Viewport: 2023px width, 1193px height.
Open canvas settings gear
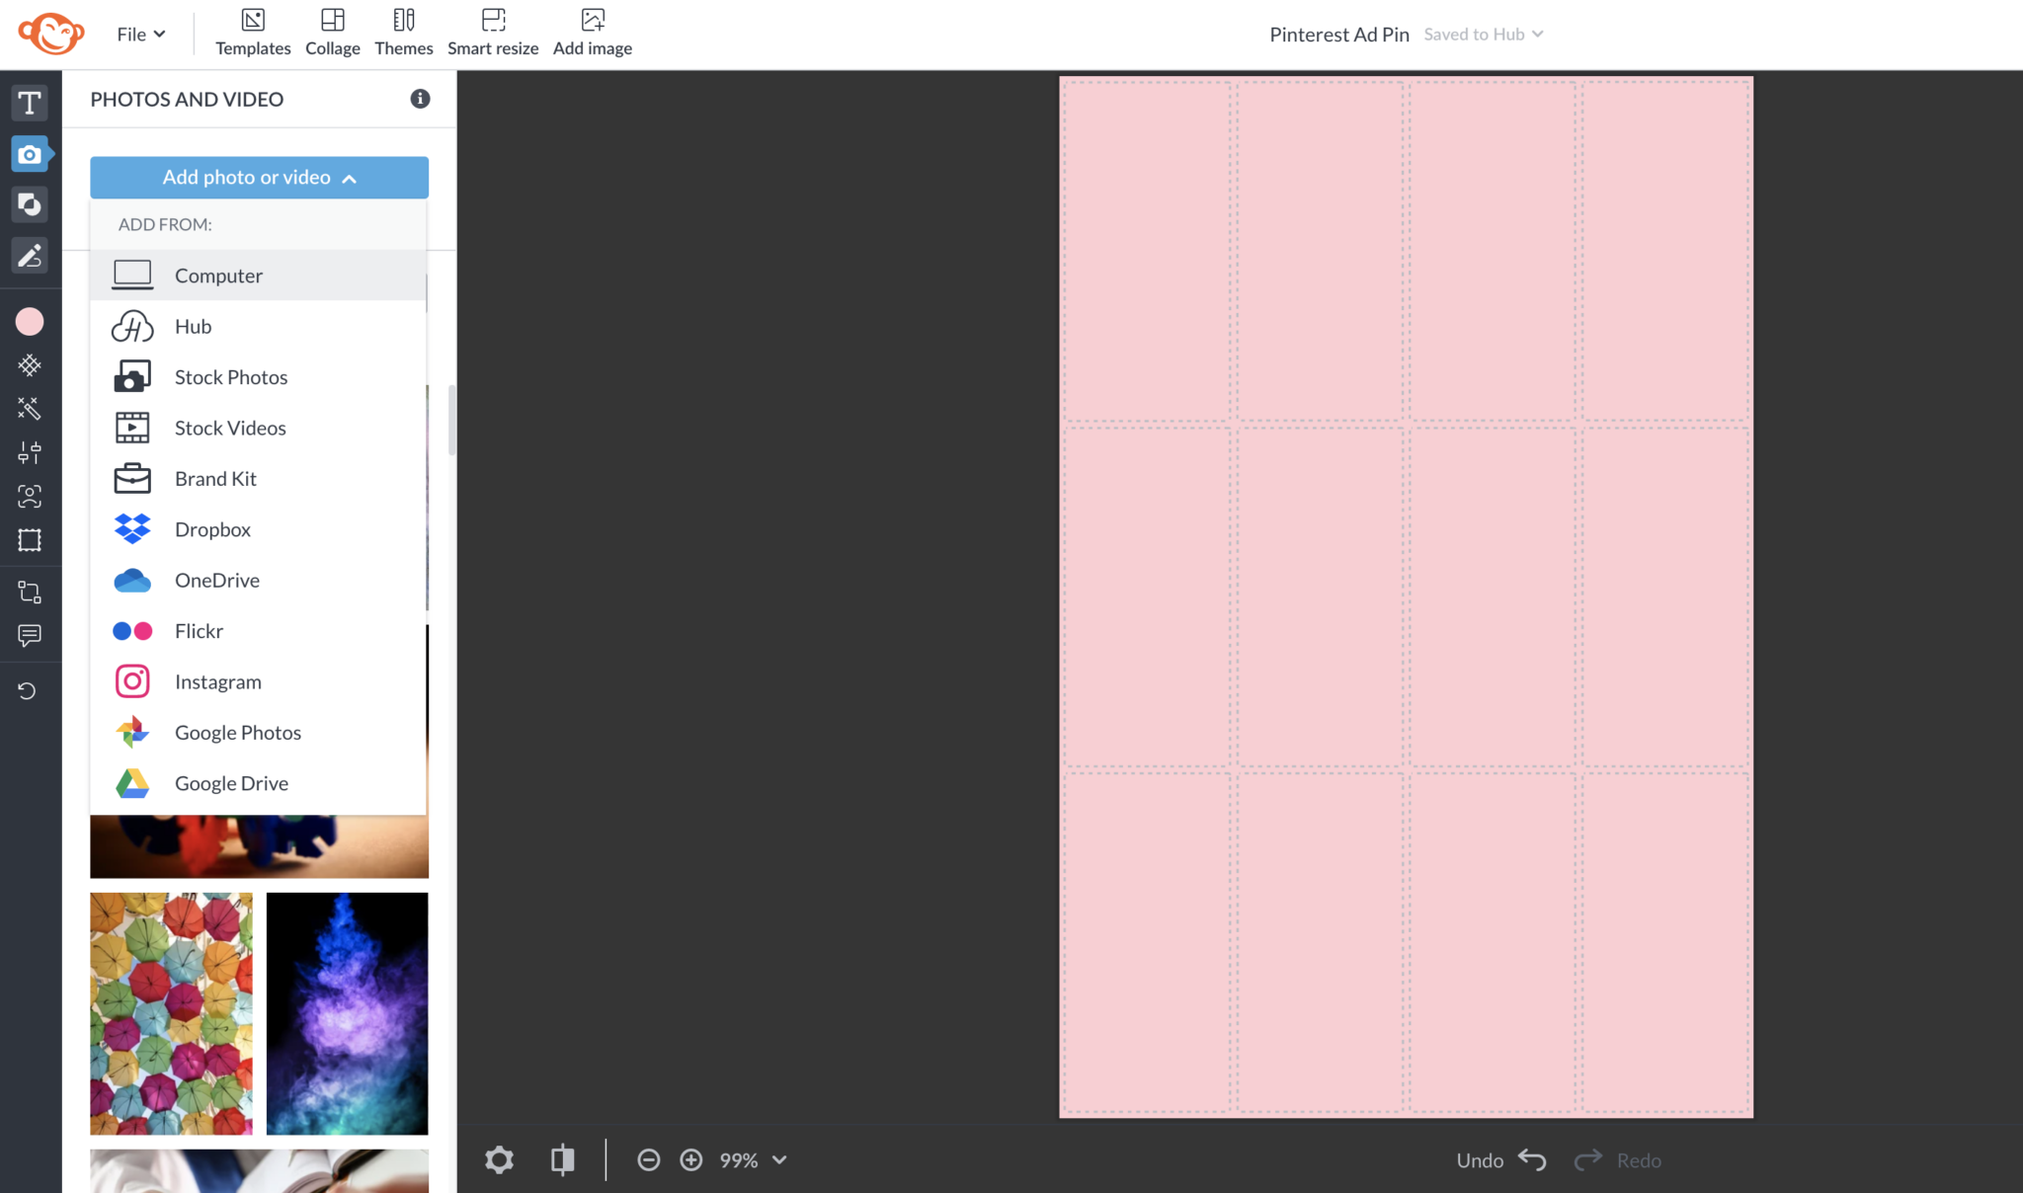click(x=499, y=1159)
